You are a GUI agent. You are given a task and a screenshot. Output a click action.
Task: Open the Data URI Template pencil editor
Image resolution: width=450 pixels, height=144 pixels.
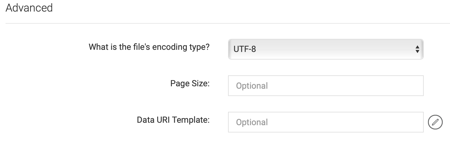435,122
